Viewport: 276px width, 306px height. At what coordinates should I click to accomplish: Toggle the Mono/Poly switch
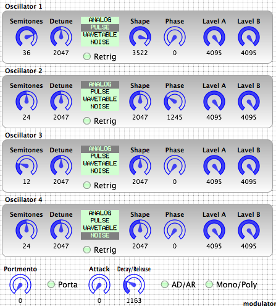pyautogui.click(x=209, y=284)
